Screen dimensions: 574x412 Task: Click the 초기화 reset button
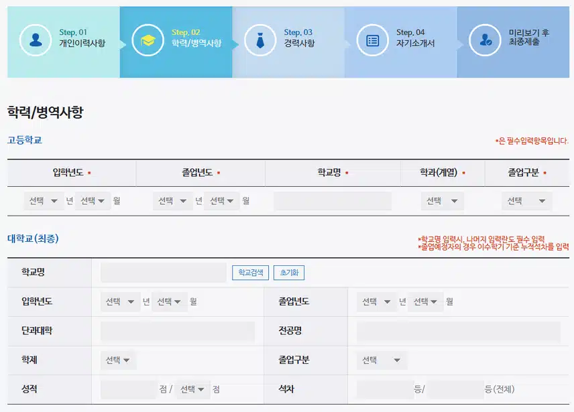tap(289, 273)
